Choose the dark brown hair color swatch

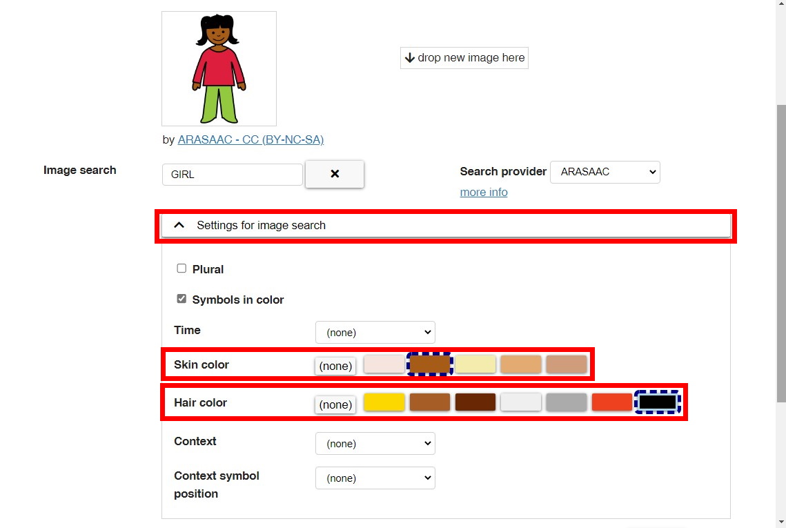[475, 402]
